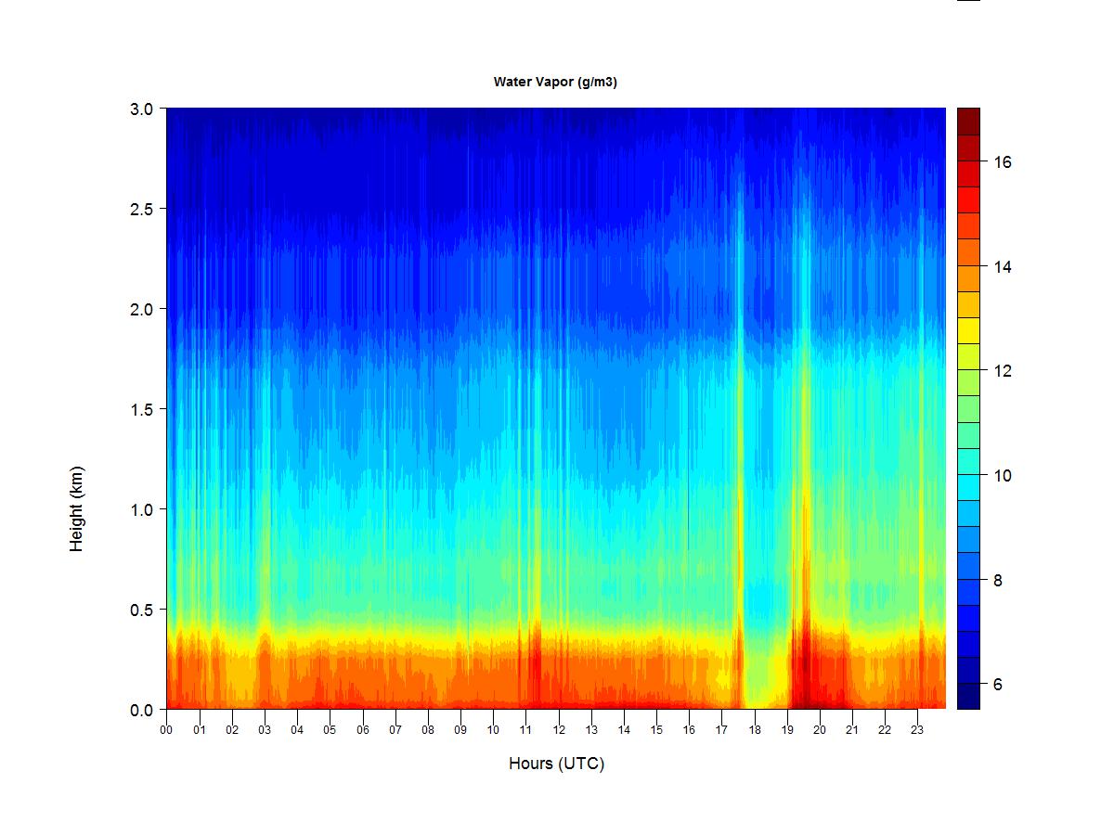Select the 06 hour tick label
Viewport: 1114px width, 835px height.
(x=362, y=730)
